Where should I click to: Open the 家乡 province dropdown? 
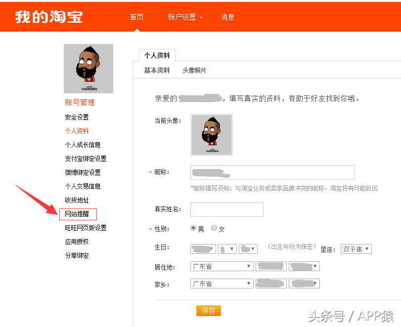pyautogui.click(x=222, y=284)
